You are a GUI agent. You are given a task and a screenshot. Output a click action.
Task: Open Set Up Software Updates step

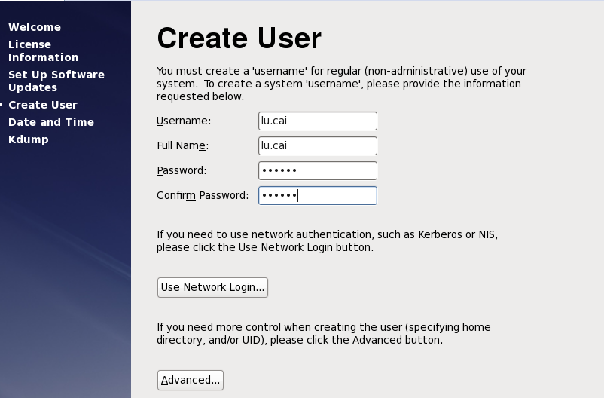(x=56, y=81)
